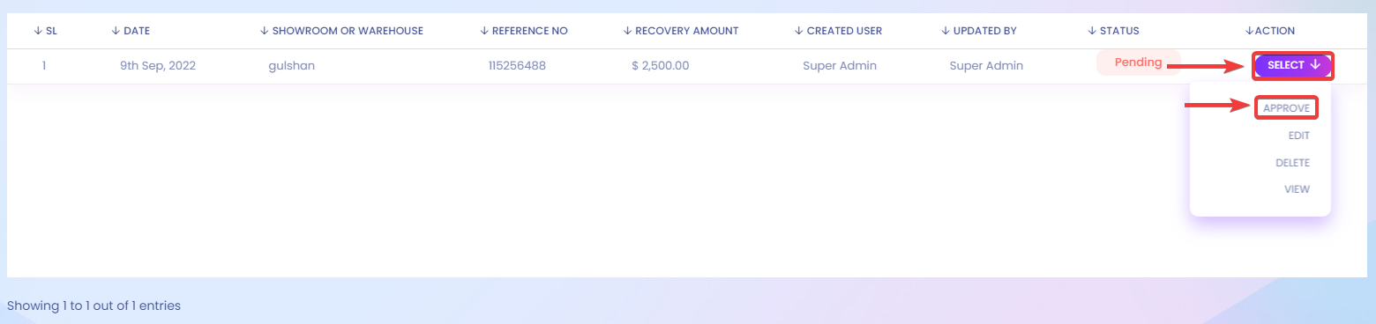Sort by Date column arrow icon
The width and height of the screenshot is (1376, 324).
[x=116, y=31]
